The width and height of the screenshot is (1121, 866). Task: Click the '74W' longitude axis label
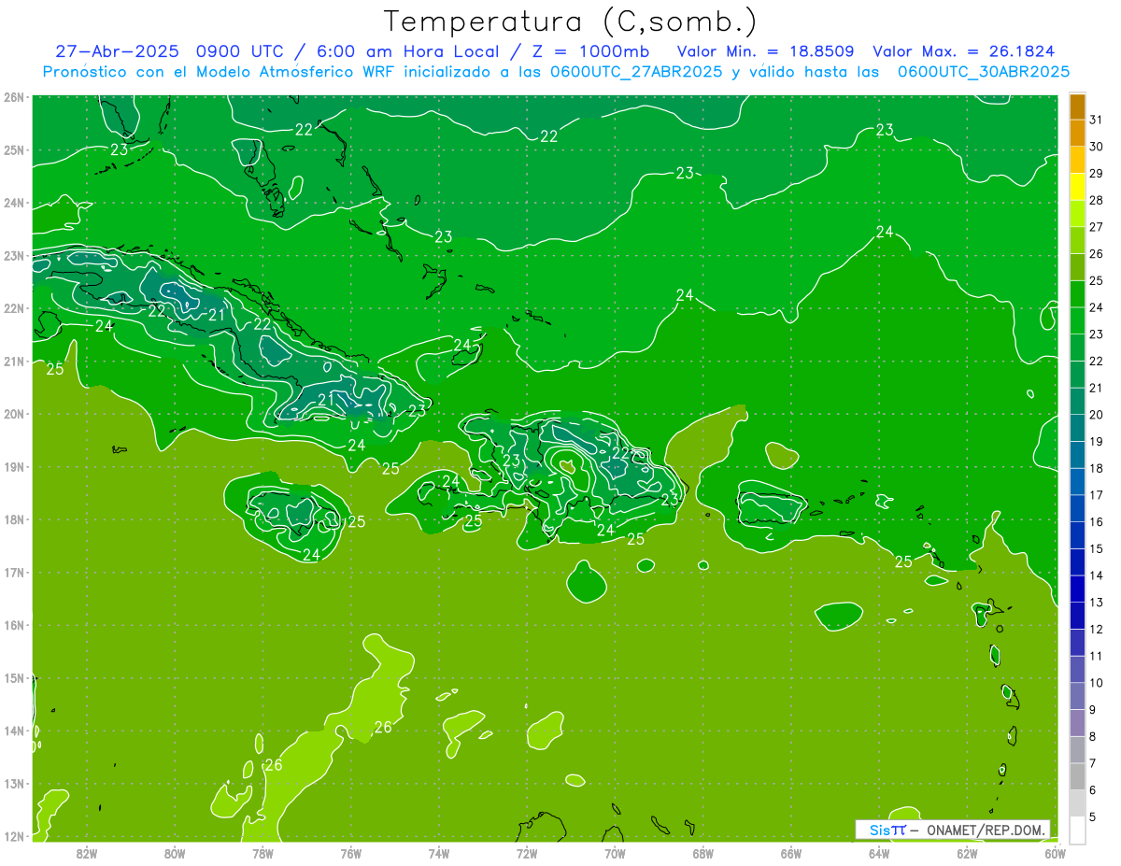point(439,853)
